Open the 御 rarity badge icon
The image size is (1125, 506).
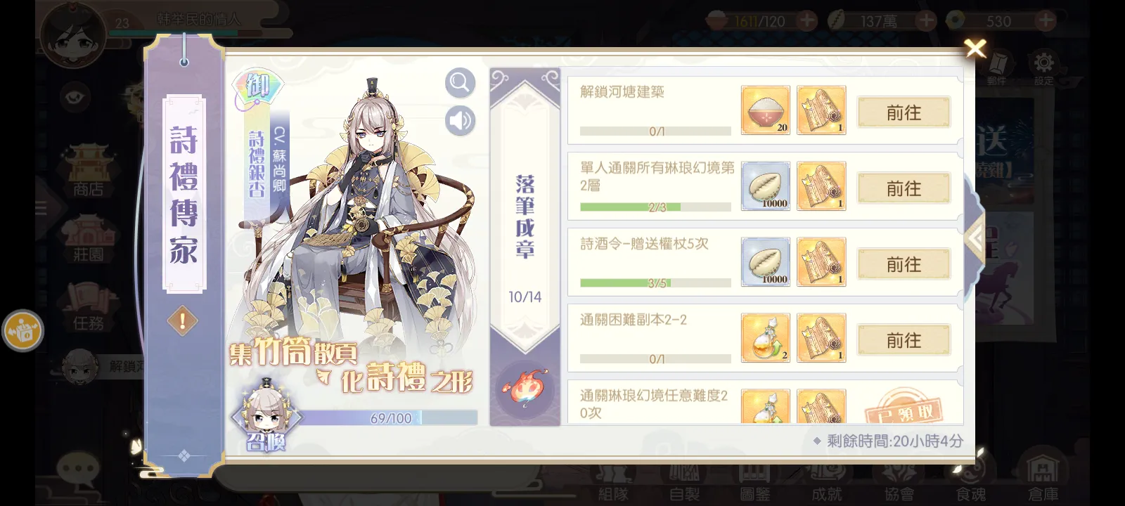tap(257, 89)
